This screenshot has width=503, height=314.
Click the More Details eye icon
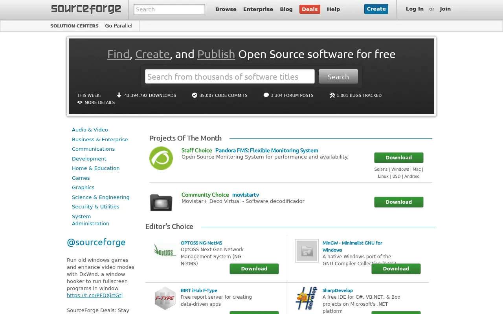click(x=80, y=102)
